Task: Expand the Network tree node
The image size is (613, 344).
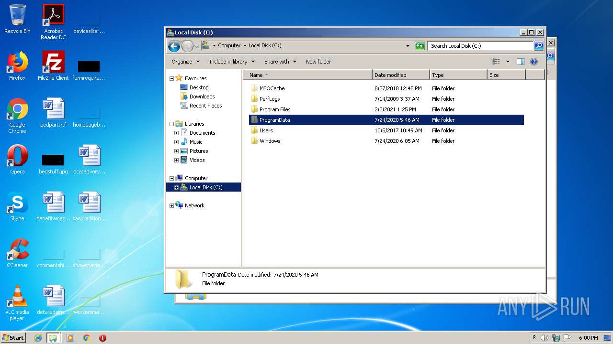Action: click(172, 205)
